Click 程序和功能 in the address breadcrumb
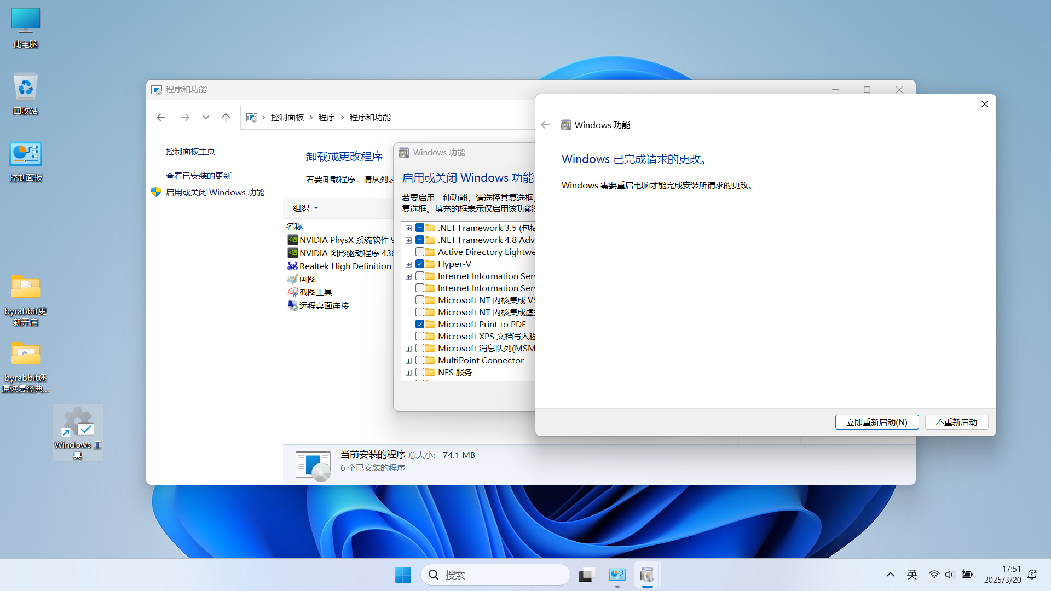Screen dimensions: 1051x591 371,118
